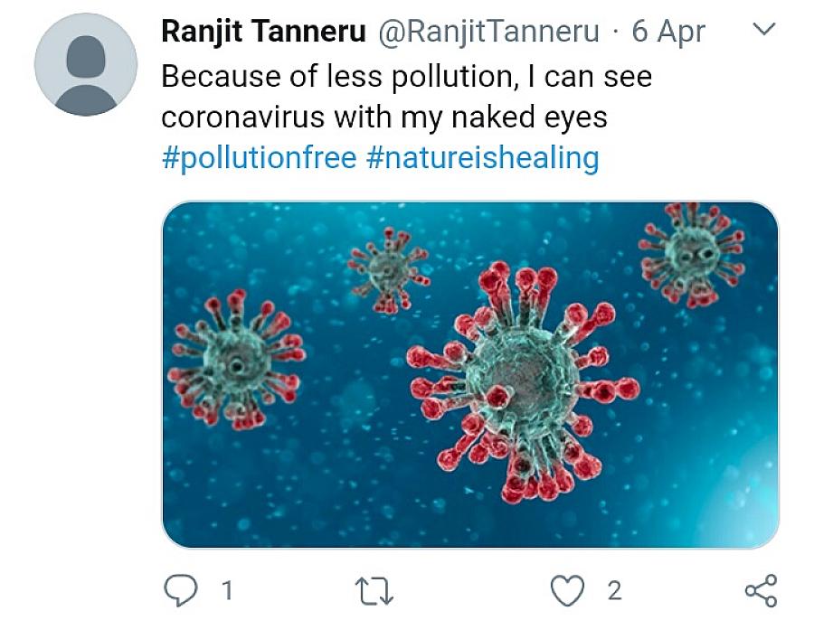Like the tweet with the heart icon
Screen dimensions: 814x620
567,591
